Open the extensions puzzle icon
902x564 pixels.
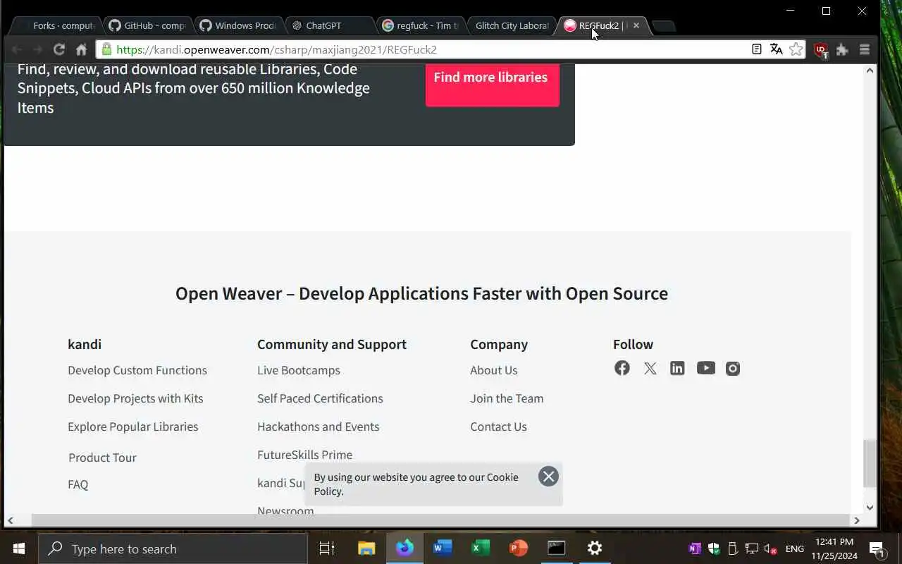pyautogui.click(x=842, y=49)
